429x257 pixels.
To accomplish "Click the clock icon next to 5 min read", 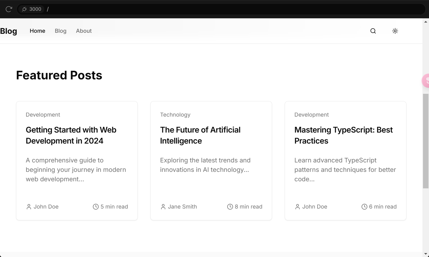I will [x=96, y=207].
